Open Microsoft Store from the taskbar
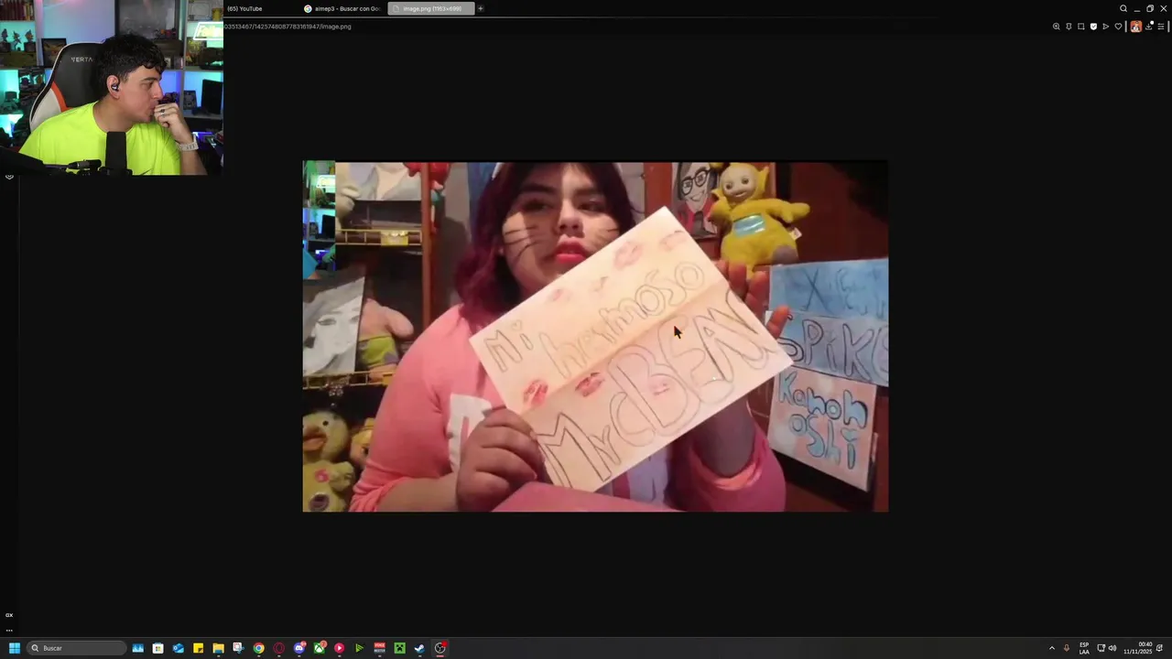This screenshot has height=659, width=1172. tap(158, 648)
